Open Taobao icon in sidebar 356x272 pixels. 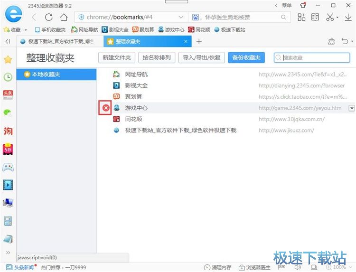click(8, 131)
